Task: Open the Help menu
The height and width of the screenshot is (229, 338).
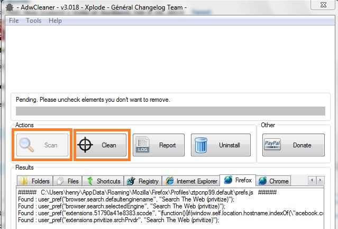Action: pyautogui.click(x=55, y=21)
